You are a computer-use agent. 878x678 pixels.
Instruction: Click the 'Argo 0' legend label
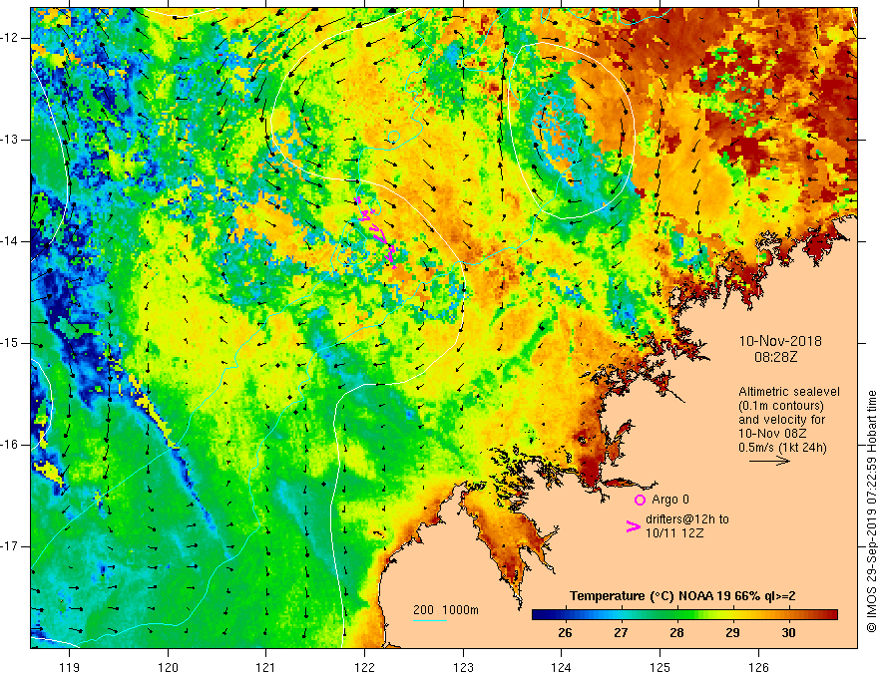pos(670,500)
